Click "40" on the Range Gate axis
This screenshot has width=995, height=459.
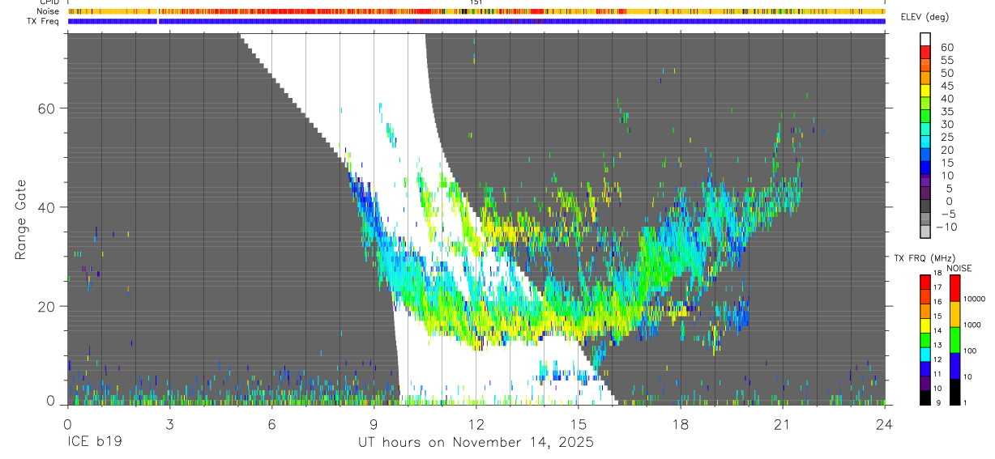click(48, 207)
